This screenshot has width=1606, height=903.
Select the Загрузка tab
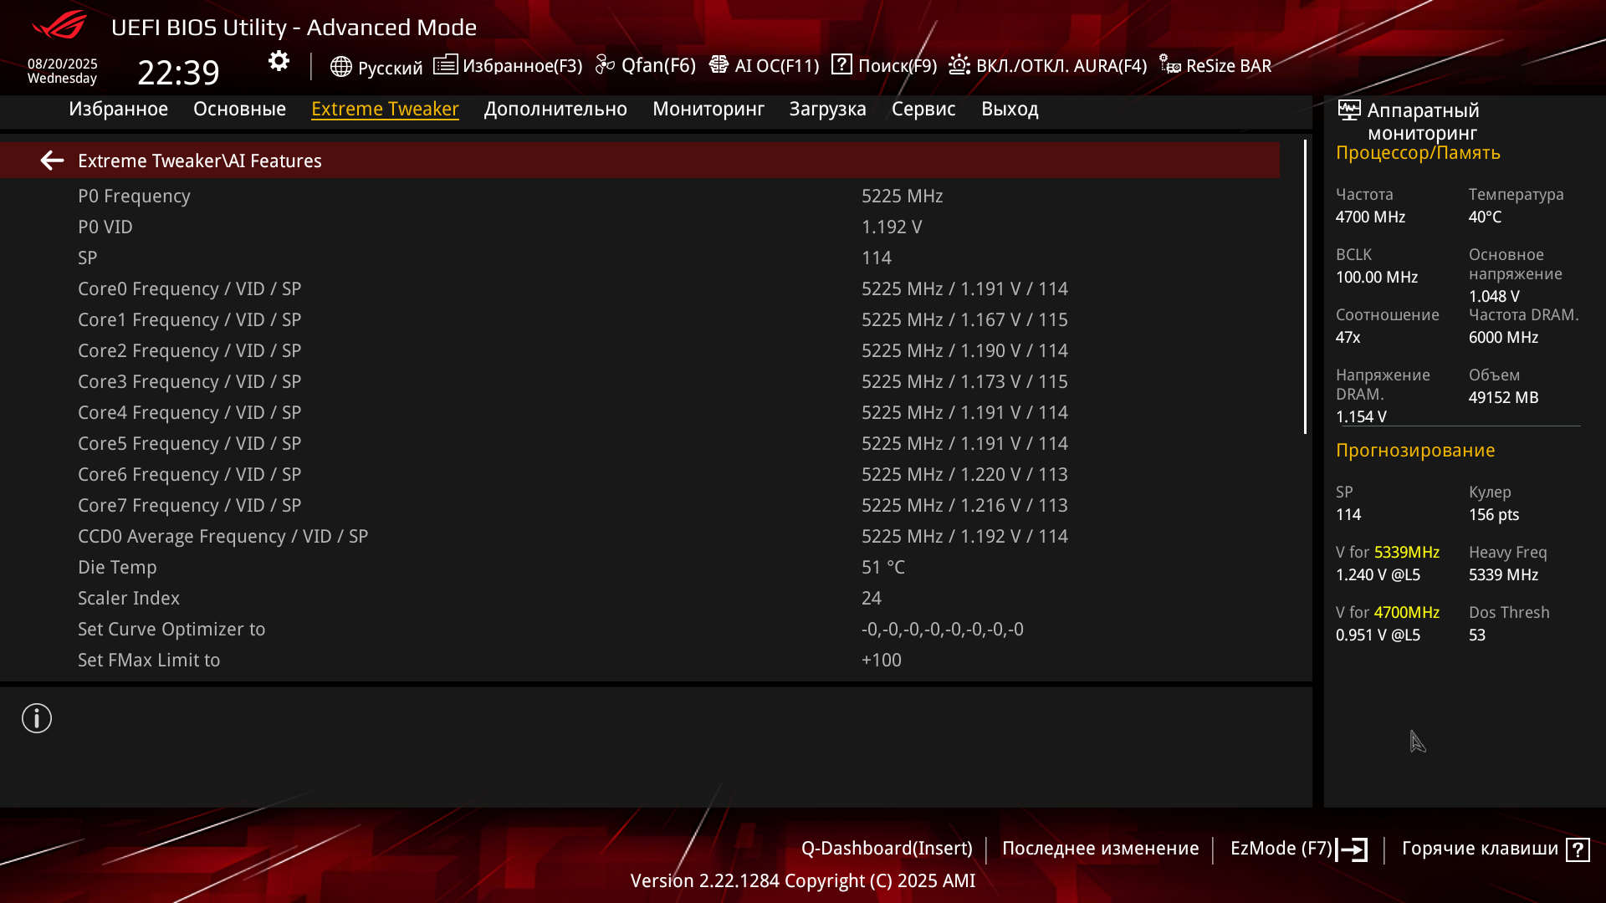[x=827, y=109]
